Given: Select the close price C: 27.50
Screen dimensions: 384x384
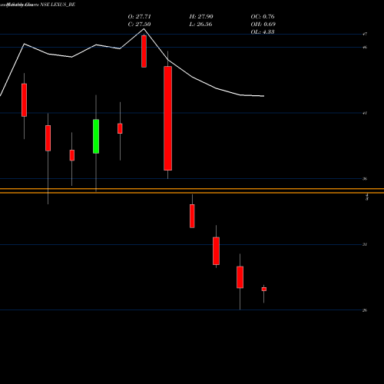Looking at the screenshot, I should tap(139, 25).
